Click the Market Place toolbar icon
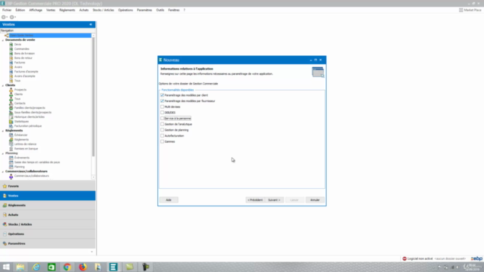This screenshot has height=272, width=484. 461,10
